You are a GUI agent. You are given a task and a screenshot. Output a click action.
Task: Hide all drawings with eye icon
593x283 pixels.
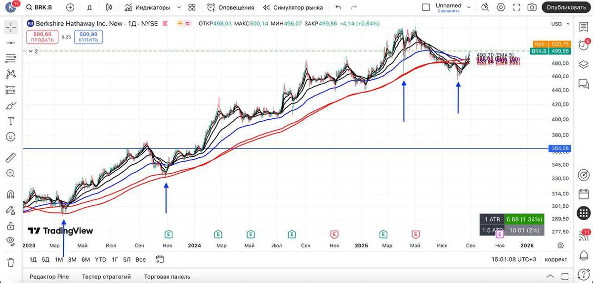pyautogui.click(x=11, y=241)
